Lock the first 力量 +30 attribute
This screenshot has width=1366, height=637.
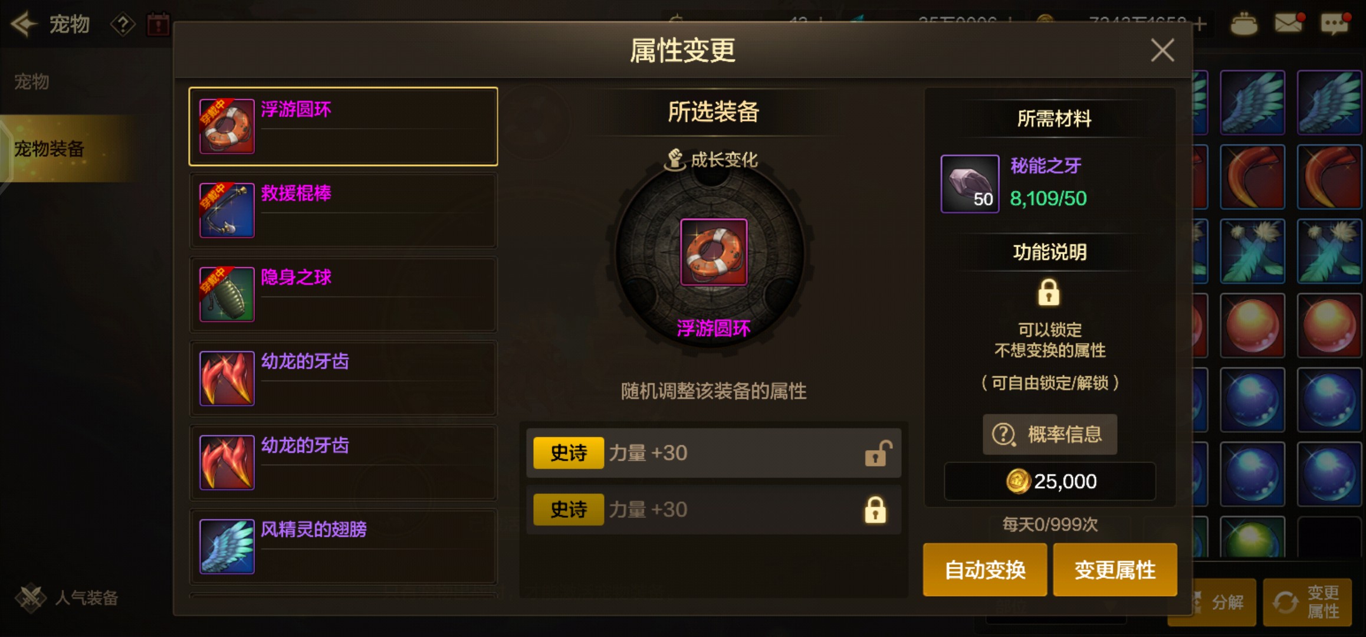coord(878,453)
